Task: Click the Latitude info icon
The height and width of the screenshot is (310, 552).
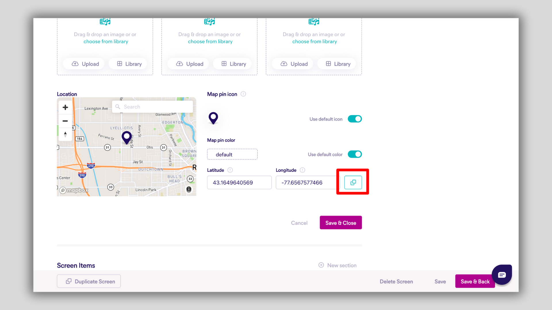Action: tap(230, 170)
